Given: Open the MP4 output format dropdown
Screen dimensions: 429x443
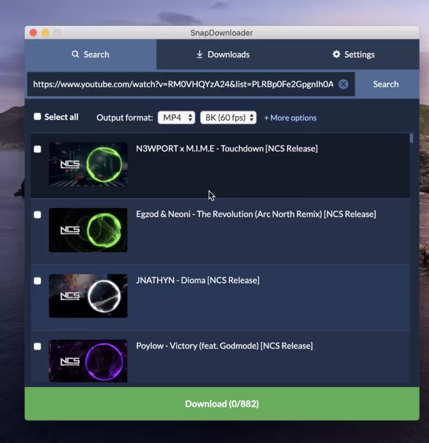Looking at the screenshot, I should tap(176, 117).
